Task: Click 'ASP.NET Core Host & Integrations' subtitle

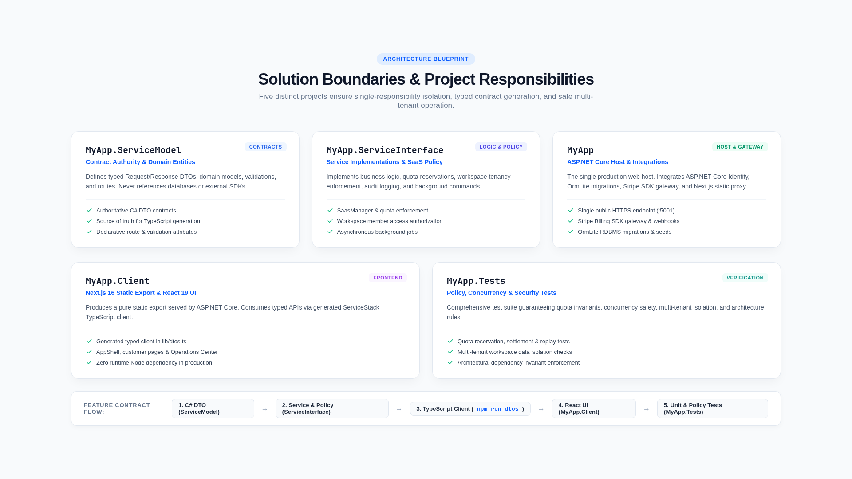Action: click(617, 162)
